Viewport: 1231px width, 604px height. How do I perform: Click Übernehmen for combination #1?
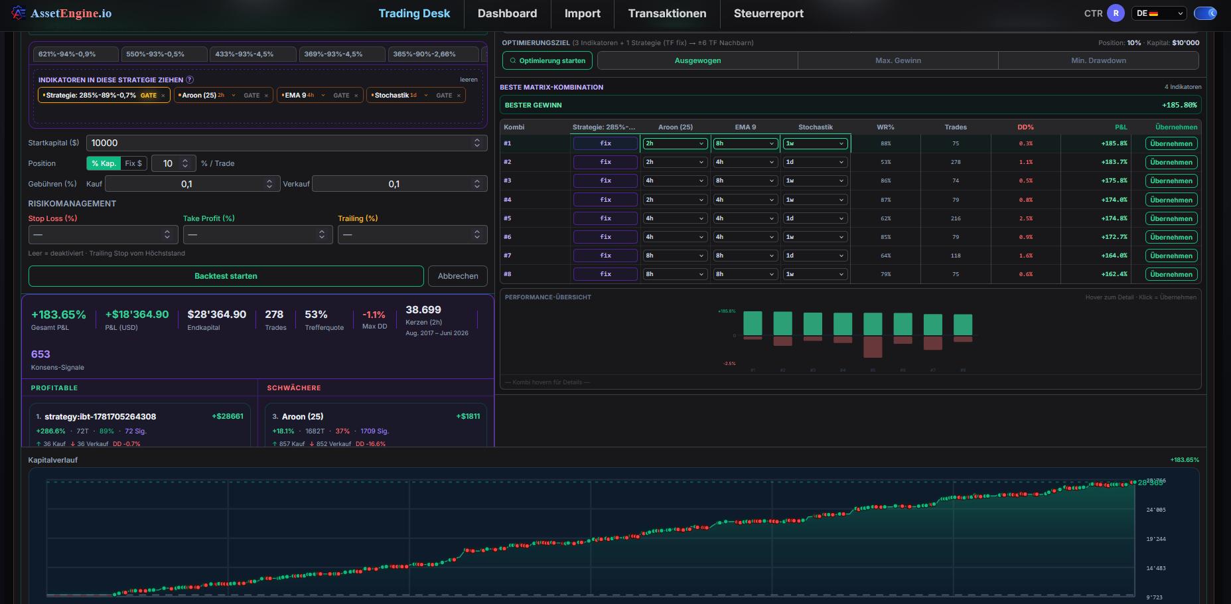click(x=1171, y=143)
